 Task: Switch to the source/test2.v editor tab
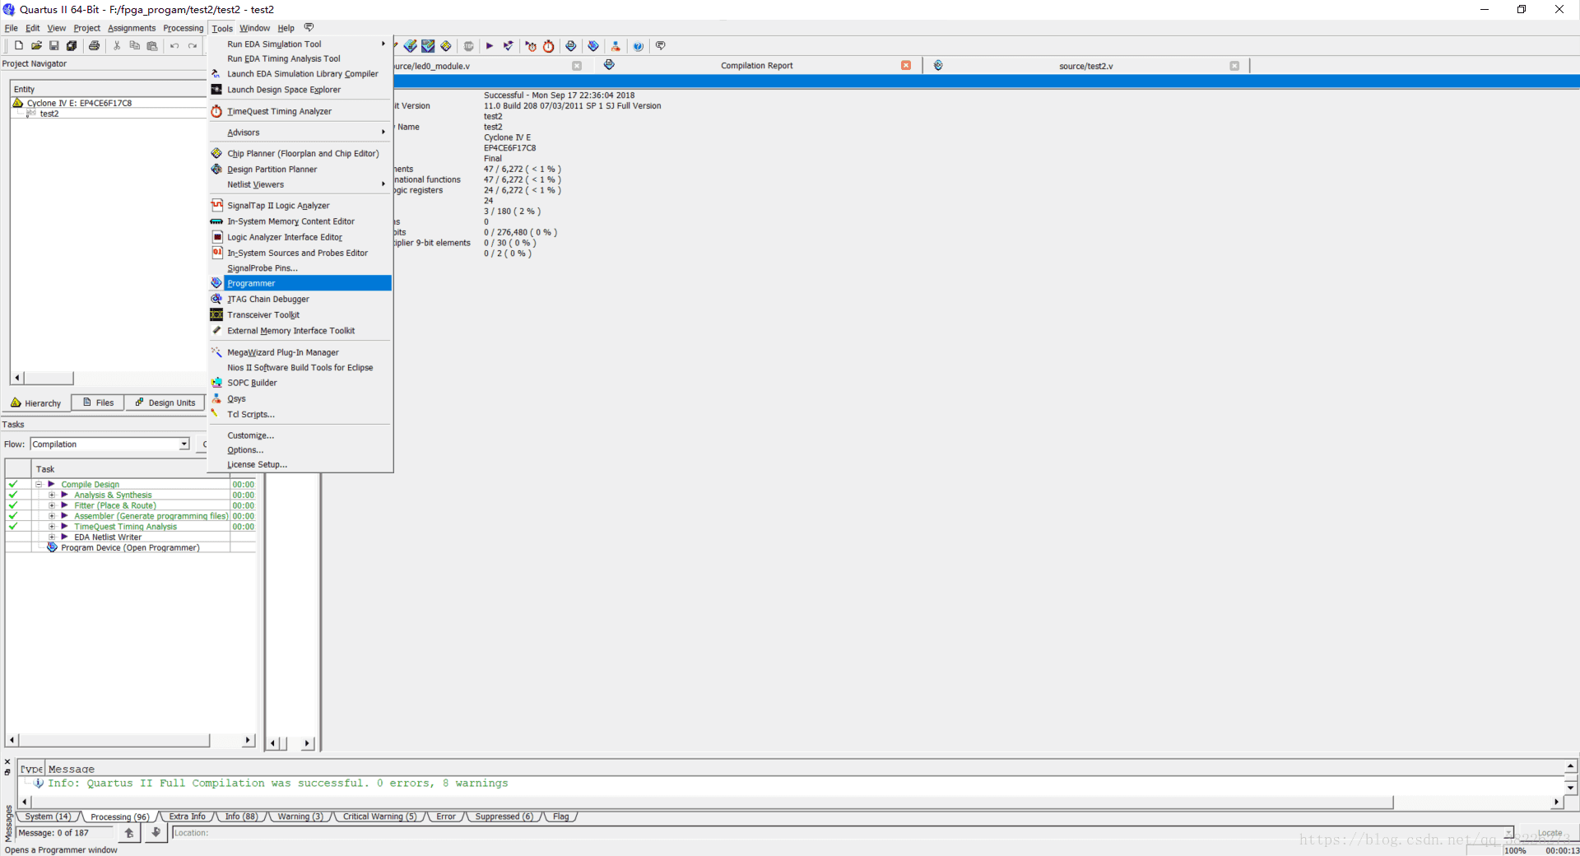(x=1085, y=66)
